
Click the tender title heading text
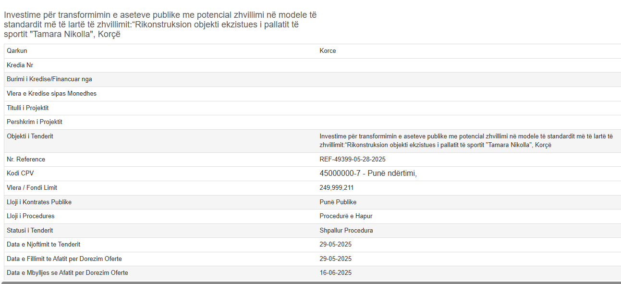[160, 25]
